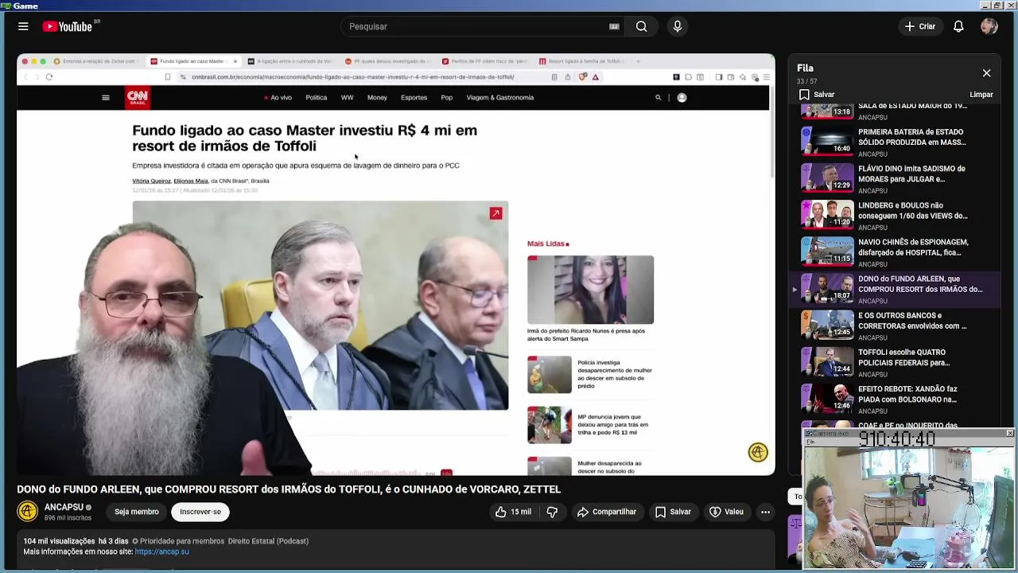Click Esportes in the CNN nav

pyautogui.click(x=414, y=98)
